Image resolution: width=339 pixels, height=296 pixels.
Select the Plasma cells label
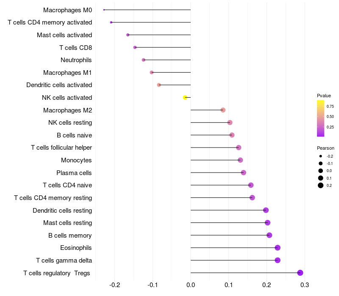point(74,173)
